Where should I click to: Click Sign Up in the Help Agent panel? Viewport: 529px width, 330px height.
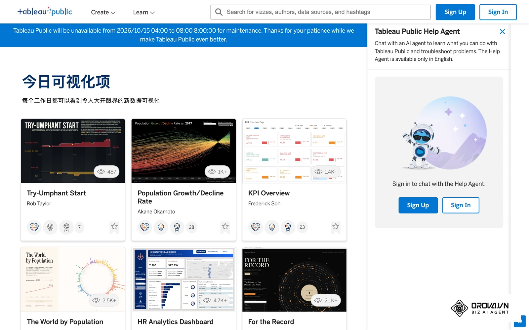coord(418,205)
